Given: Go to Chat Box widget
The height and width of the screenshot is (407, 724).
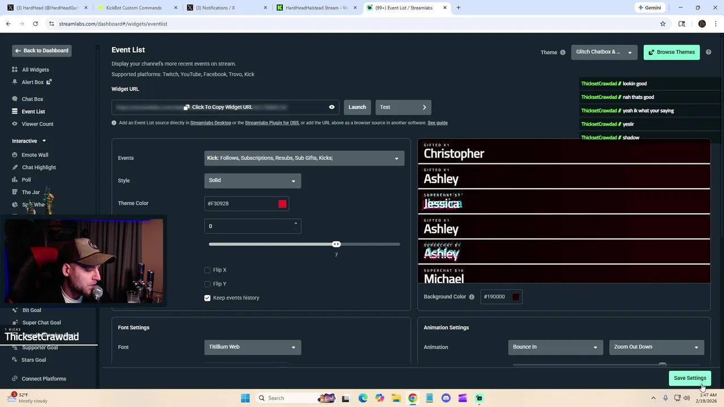Looking at the screenshot, I should (x=32, y=99).
